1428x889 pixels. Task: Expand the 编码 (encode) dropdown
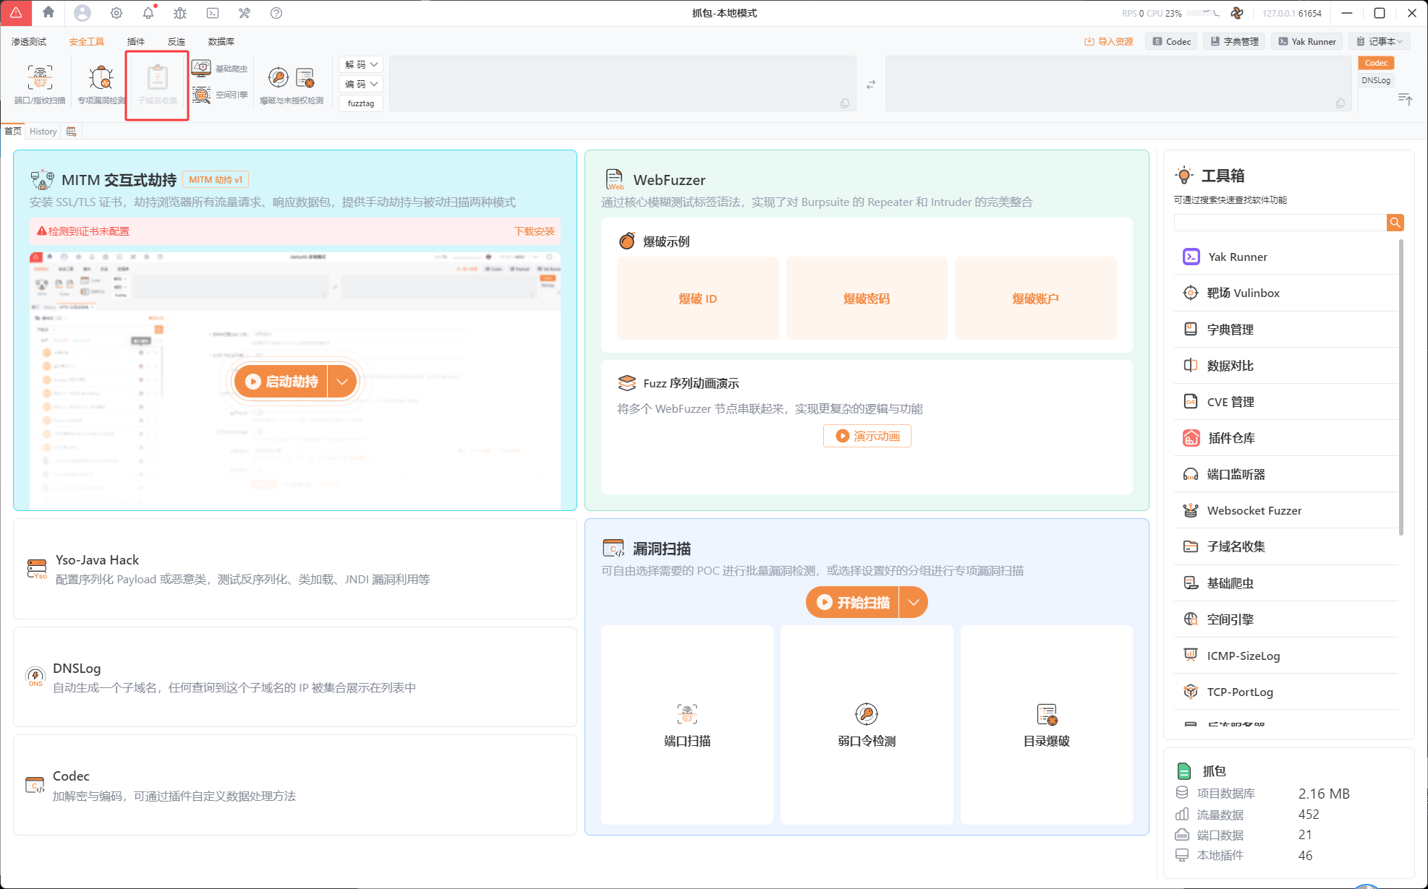point(362,84)
